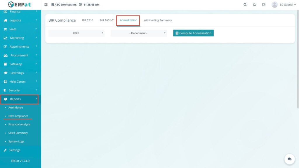Click the 11:38:45 AM clock text
This screenshot has width=299, height=168.
(91, 5)
